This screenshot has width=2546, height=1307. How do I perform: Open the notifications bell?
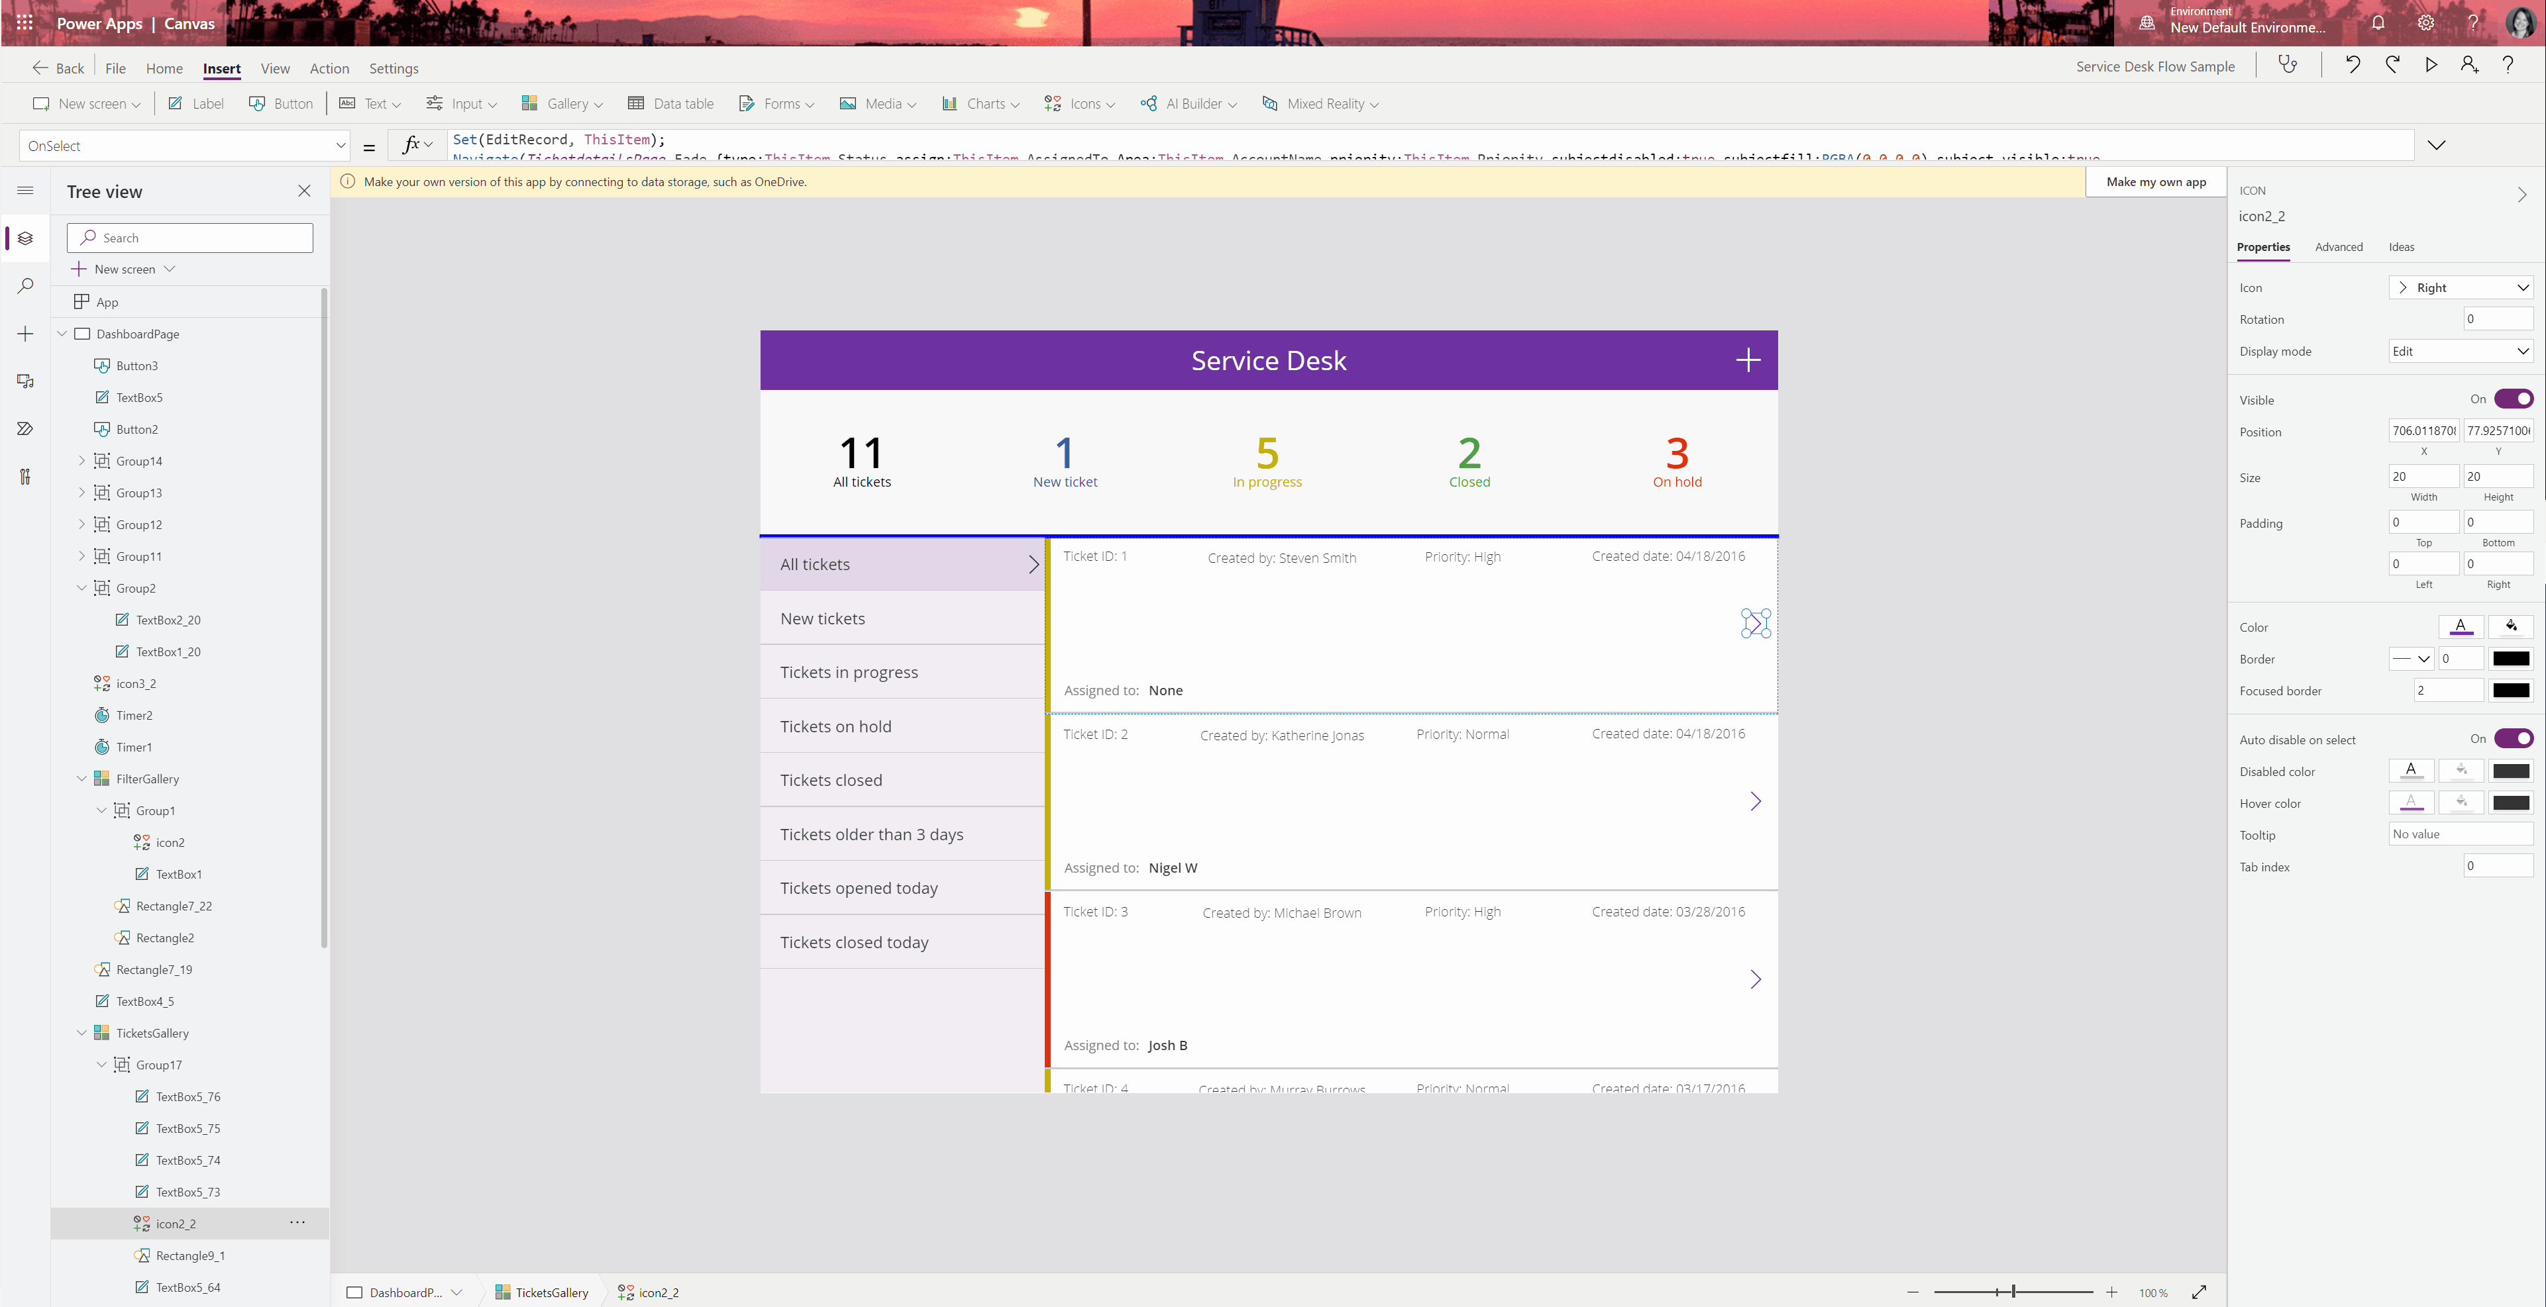pos(2378,23)
